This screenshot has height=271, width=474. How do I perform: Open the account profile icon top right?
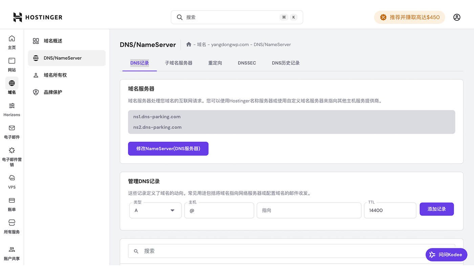coord(457,17)
